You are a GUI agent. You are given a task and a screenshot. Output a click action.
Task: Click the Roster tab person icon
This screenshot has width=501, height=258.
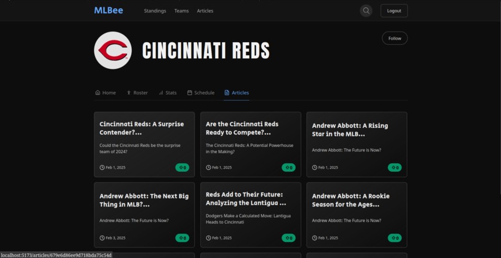tap(129, 93)
